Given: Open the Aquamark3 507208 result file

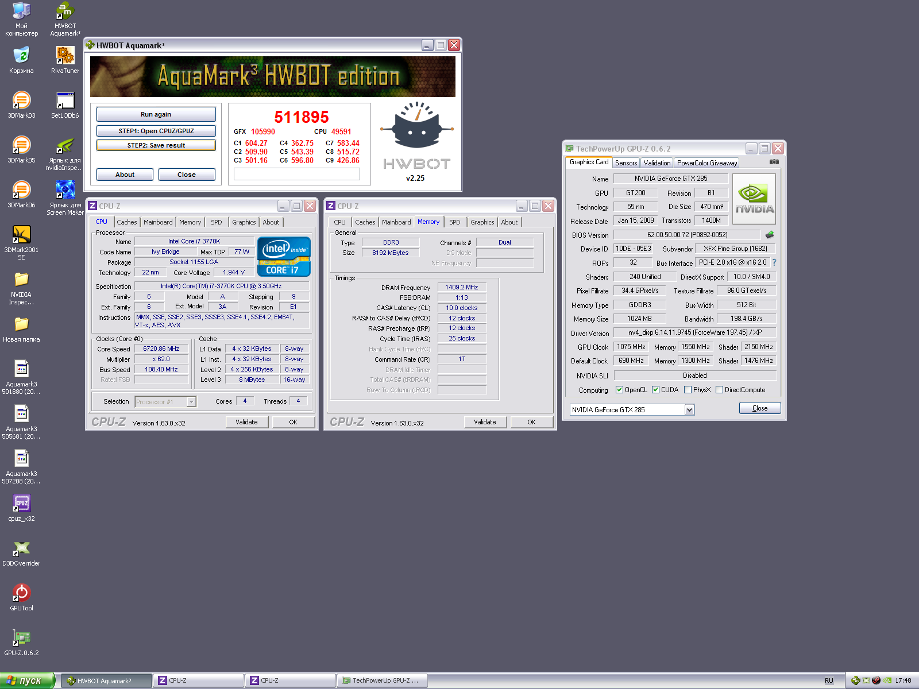Looking at the screenshot, I should 21,466.
